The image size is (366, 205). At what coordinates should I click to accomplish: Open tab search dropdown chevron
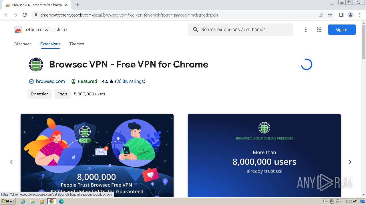coord(332,5)
